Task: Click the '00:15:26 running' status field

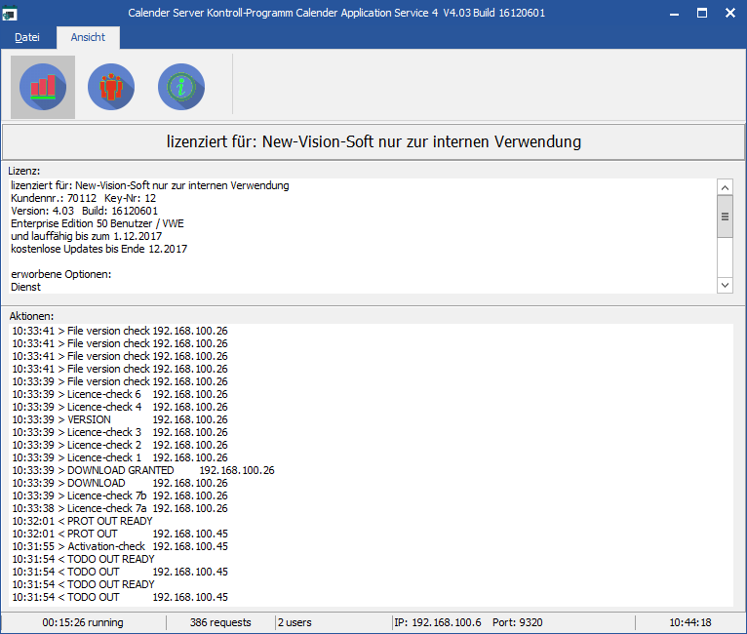Action: 83,622
